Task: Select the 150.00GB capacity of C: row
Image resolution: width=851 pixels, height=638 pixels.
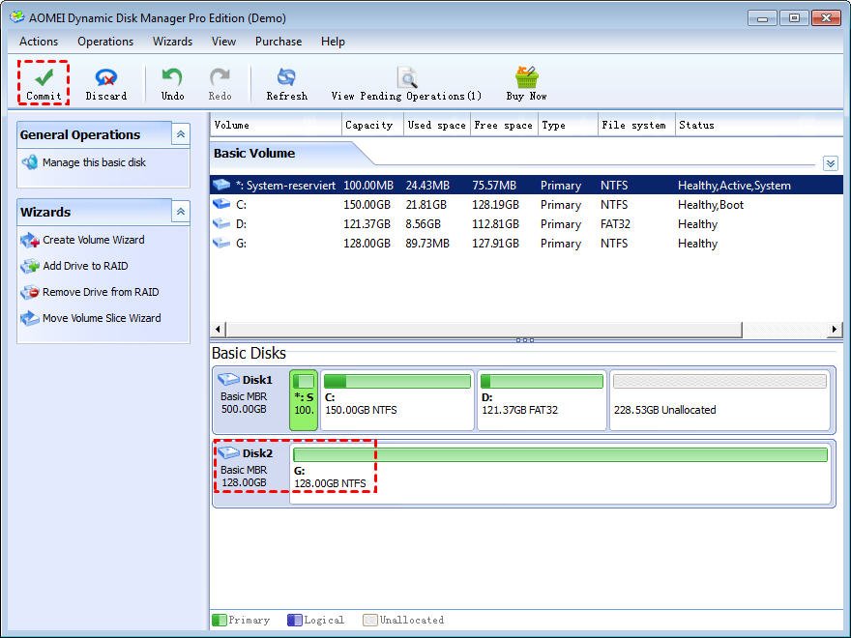Action: [367, 205]
